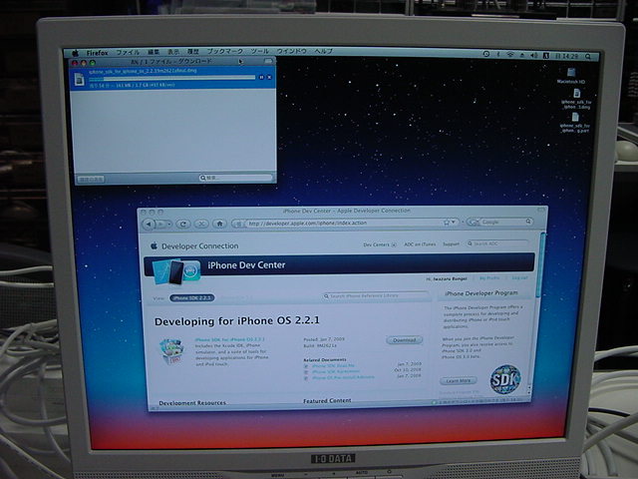The image size is (638, 479).
Task: Open the ツール menu
Action: (259, 51)
